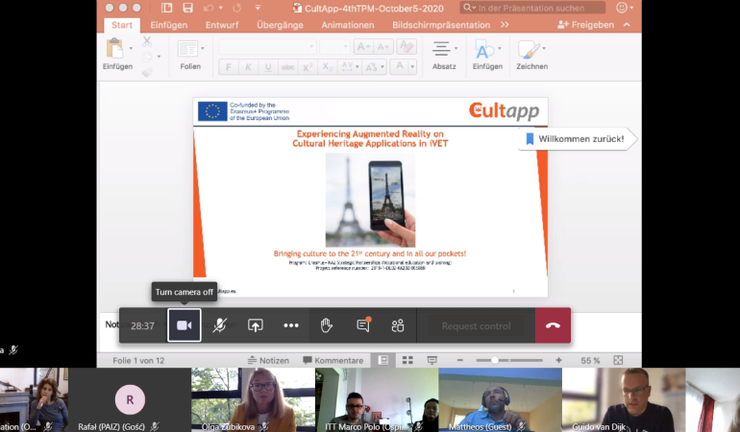Expand more ribbon tabs chevron
This screenshot has width=740, height=432.
coord(505,25)
